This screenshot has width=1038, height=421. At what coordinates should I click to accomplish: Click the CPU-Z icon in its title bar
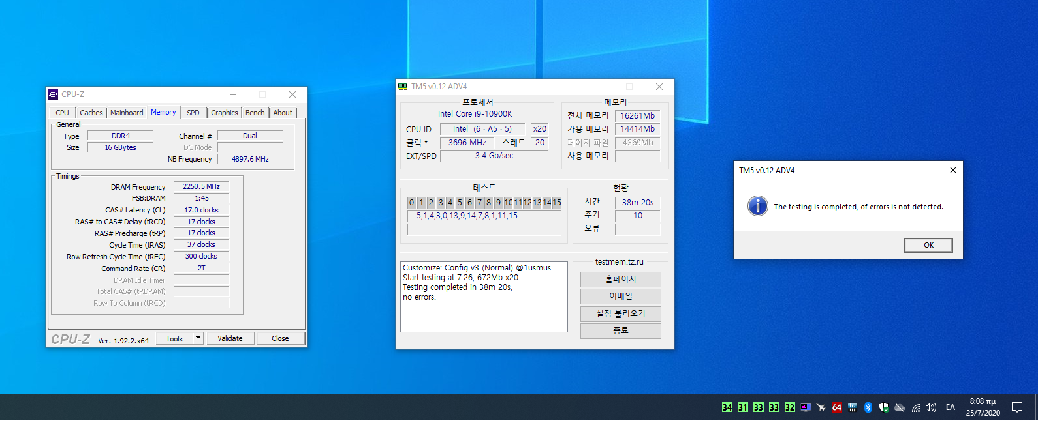(x=53, y=94)
